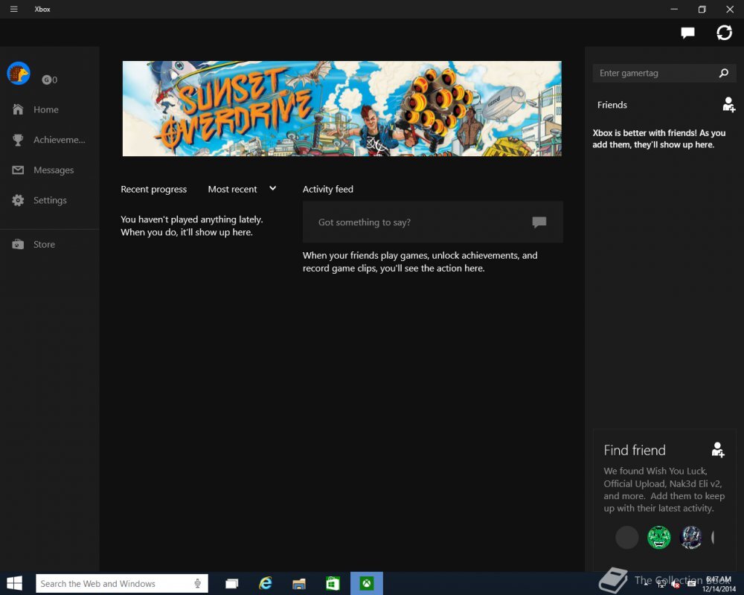Click the Got something to say field
Image resolution: width=744 pixels, height=595 pixels.
(x=417, y=222)
